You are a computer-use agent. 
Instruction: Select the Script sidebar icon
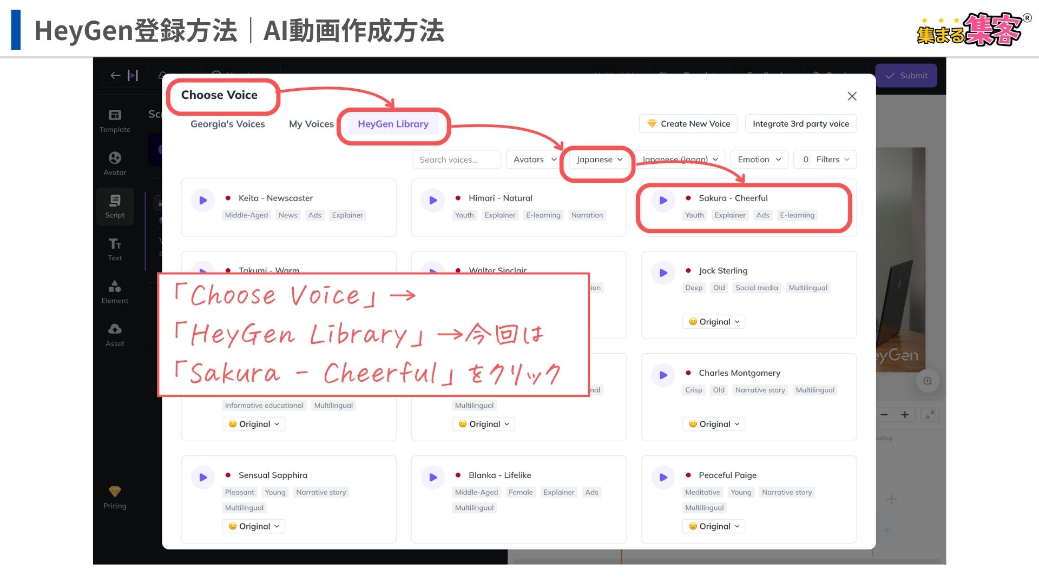[115, 206]
